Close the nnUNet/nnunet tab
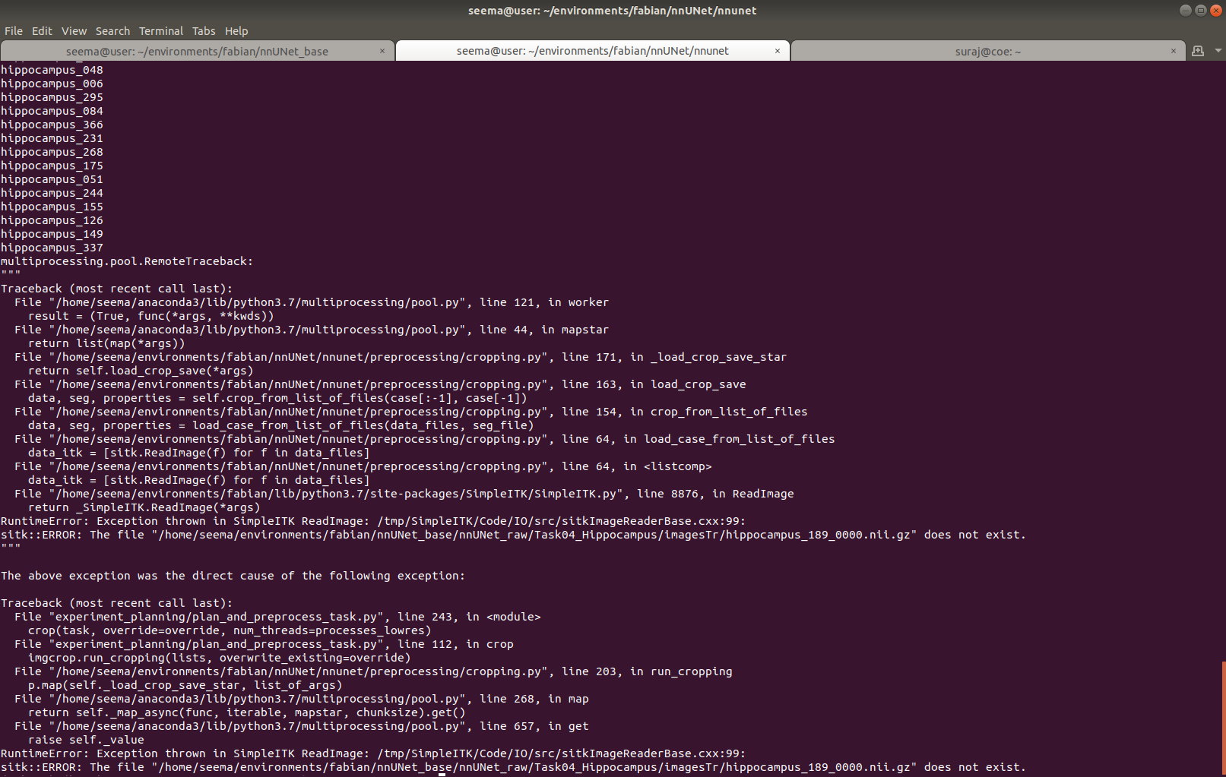Viewport: 1226px width, 777px height. 778,51
